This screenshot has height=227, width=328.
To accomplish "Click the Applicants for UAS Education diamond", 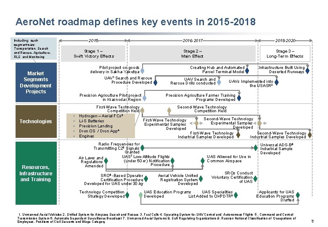I will pyautogui.click(x=298, y=195).
